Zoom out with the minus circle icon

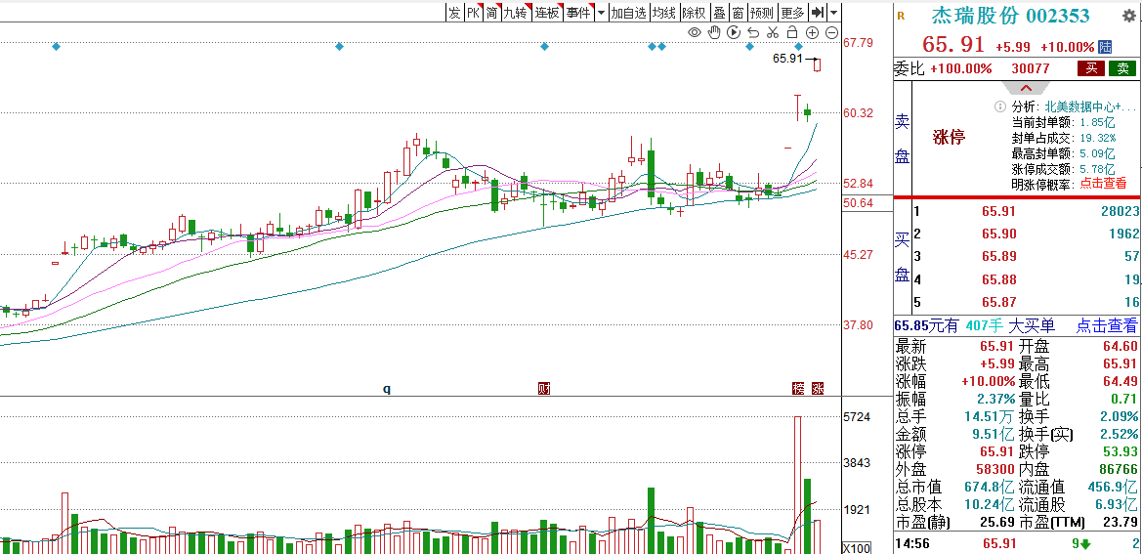click(831, 32)
